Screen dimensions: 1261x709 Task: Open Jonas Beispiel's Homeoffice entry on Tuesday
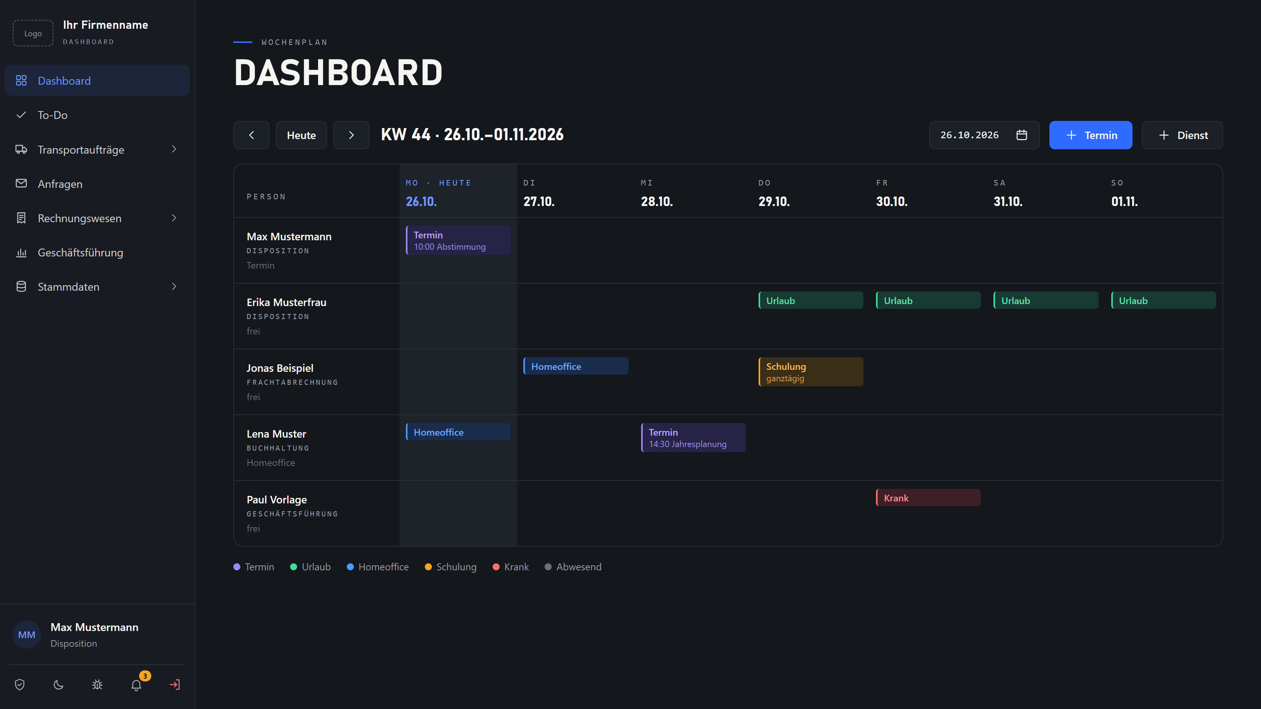tap(576, 366)
